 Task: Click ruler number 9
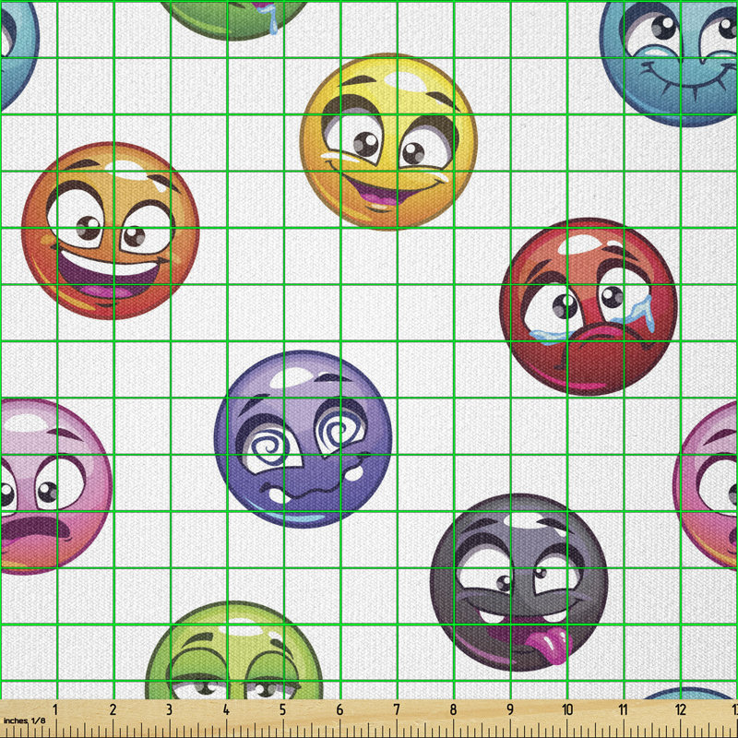(510, 709)
